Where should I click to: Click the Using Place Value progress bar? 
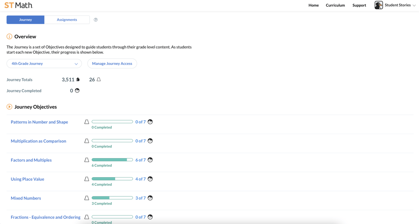(x=112, y=179)
